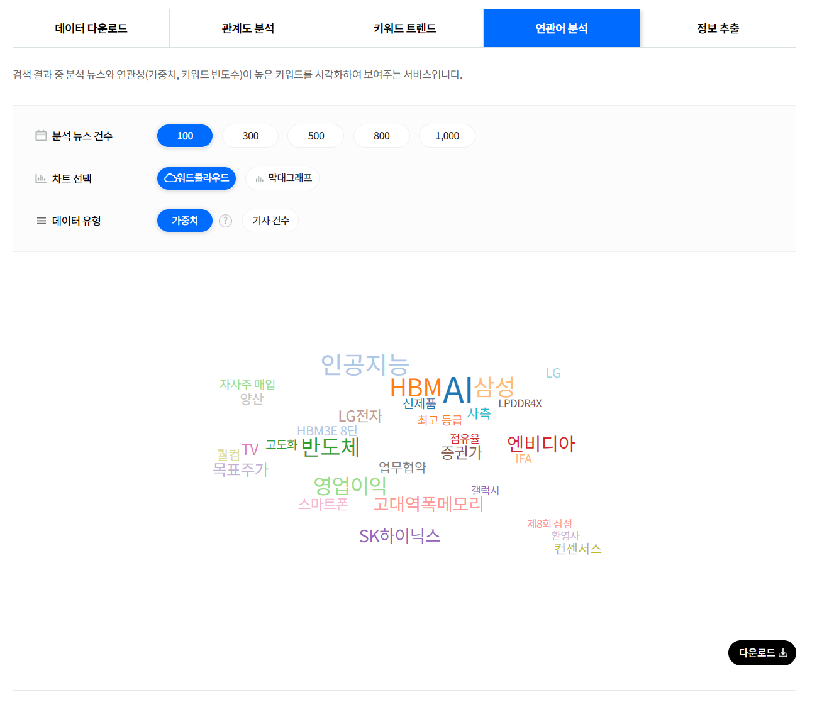The image size is (817, 705).
Task: Click the word 컨센서스 in cloud
Action: [x=578, y=549]
